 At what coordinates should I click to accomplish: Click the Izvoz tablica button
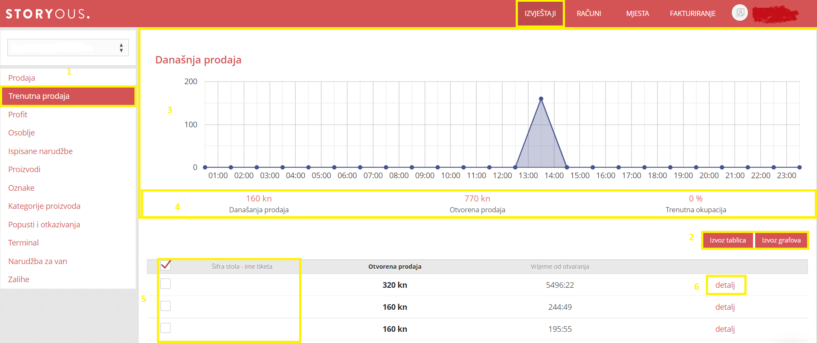[x=728, y=240]
